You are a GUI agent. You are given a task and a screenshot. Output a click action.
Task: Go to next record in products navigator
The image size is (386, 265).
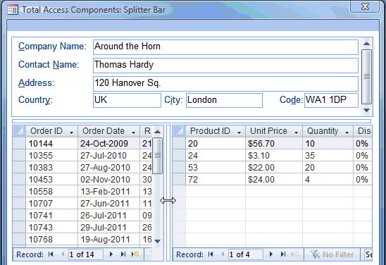[x=271, y=254]
